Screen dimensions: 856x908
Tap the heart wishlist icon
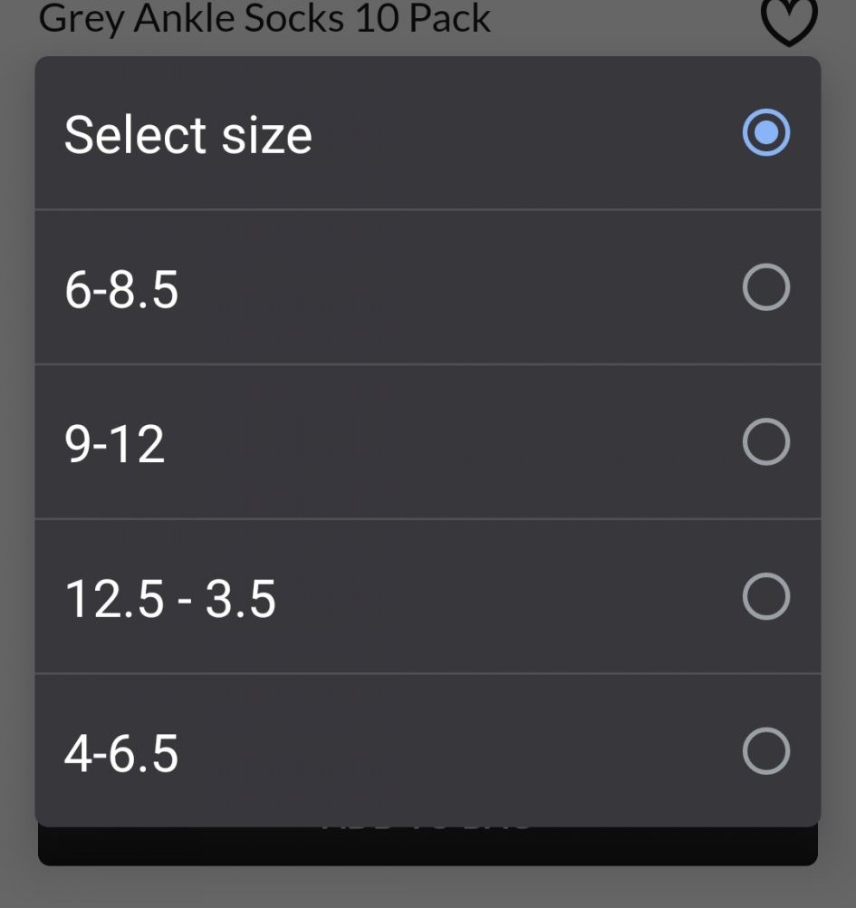789,20
